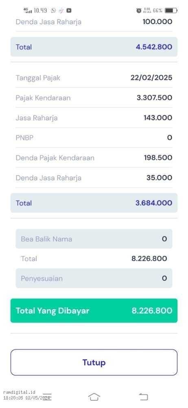Viewport: 188px width, 408px height.
Task: Tap the Pajak Kendaraan amount 3.307.500
Action: 155,98
